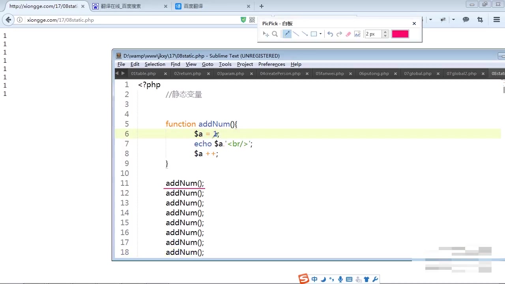505x284 pixels.
Task: Choose the straight line tool in PicPick
Action: [296, 34]
